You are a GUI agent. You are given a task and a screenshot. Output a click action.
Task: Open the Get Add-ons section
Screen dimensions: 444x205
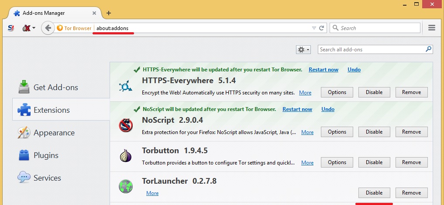tap(55, 87)
